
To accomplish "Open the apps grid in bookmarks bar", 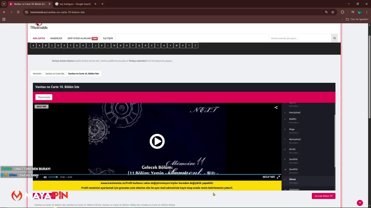I will 4,19.
